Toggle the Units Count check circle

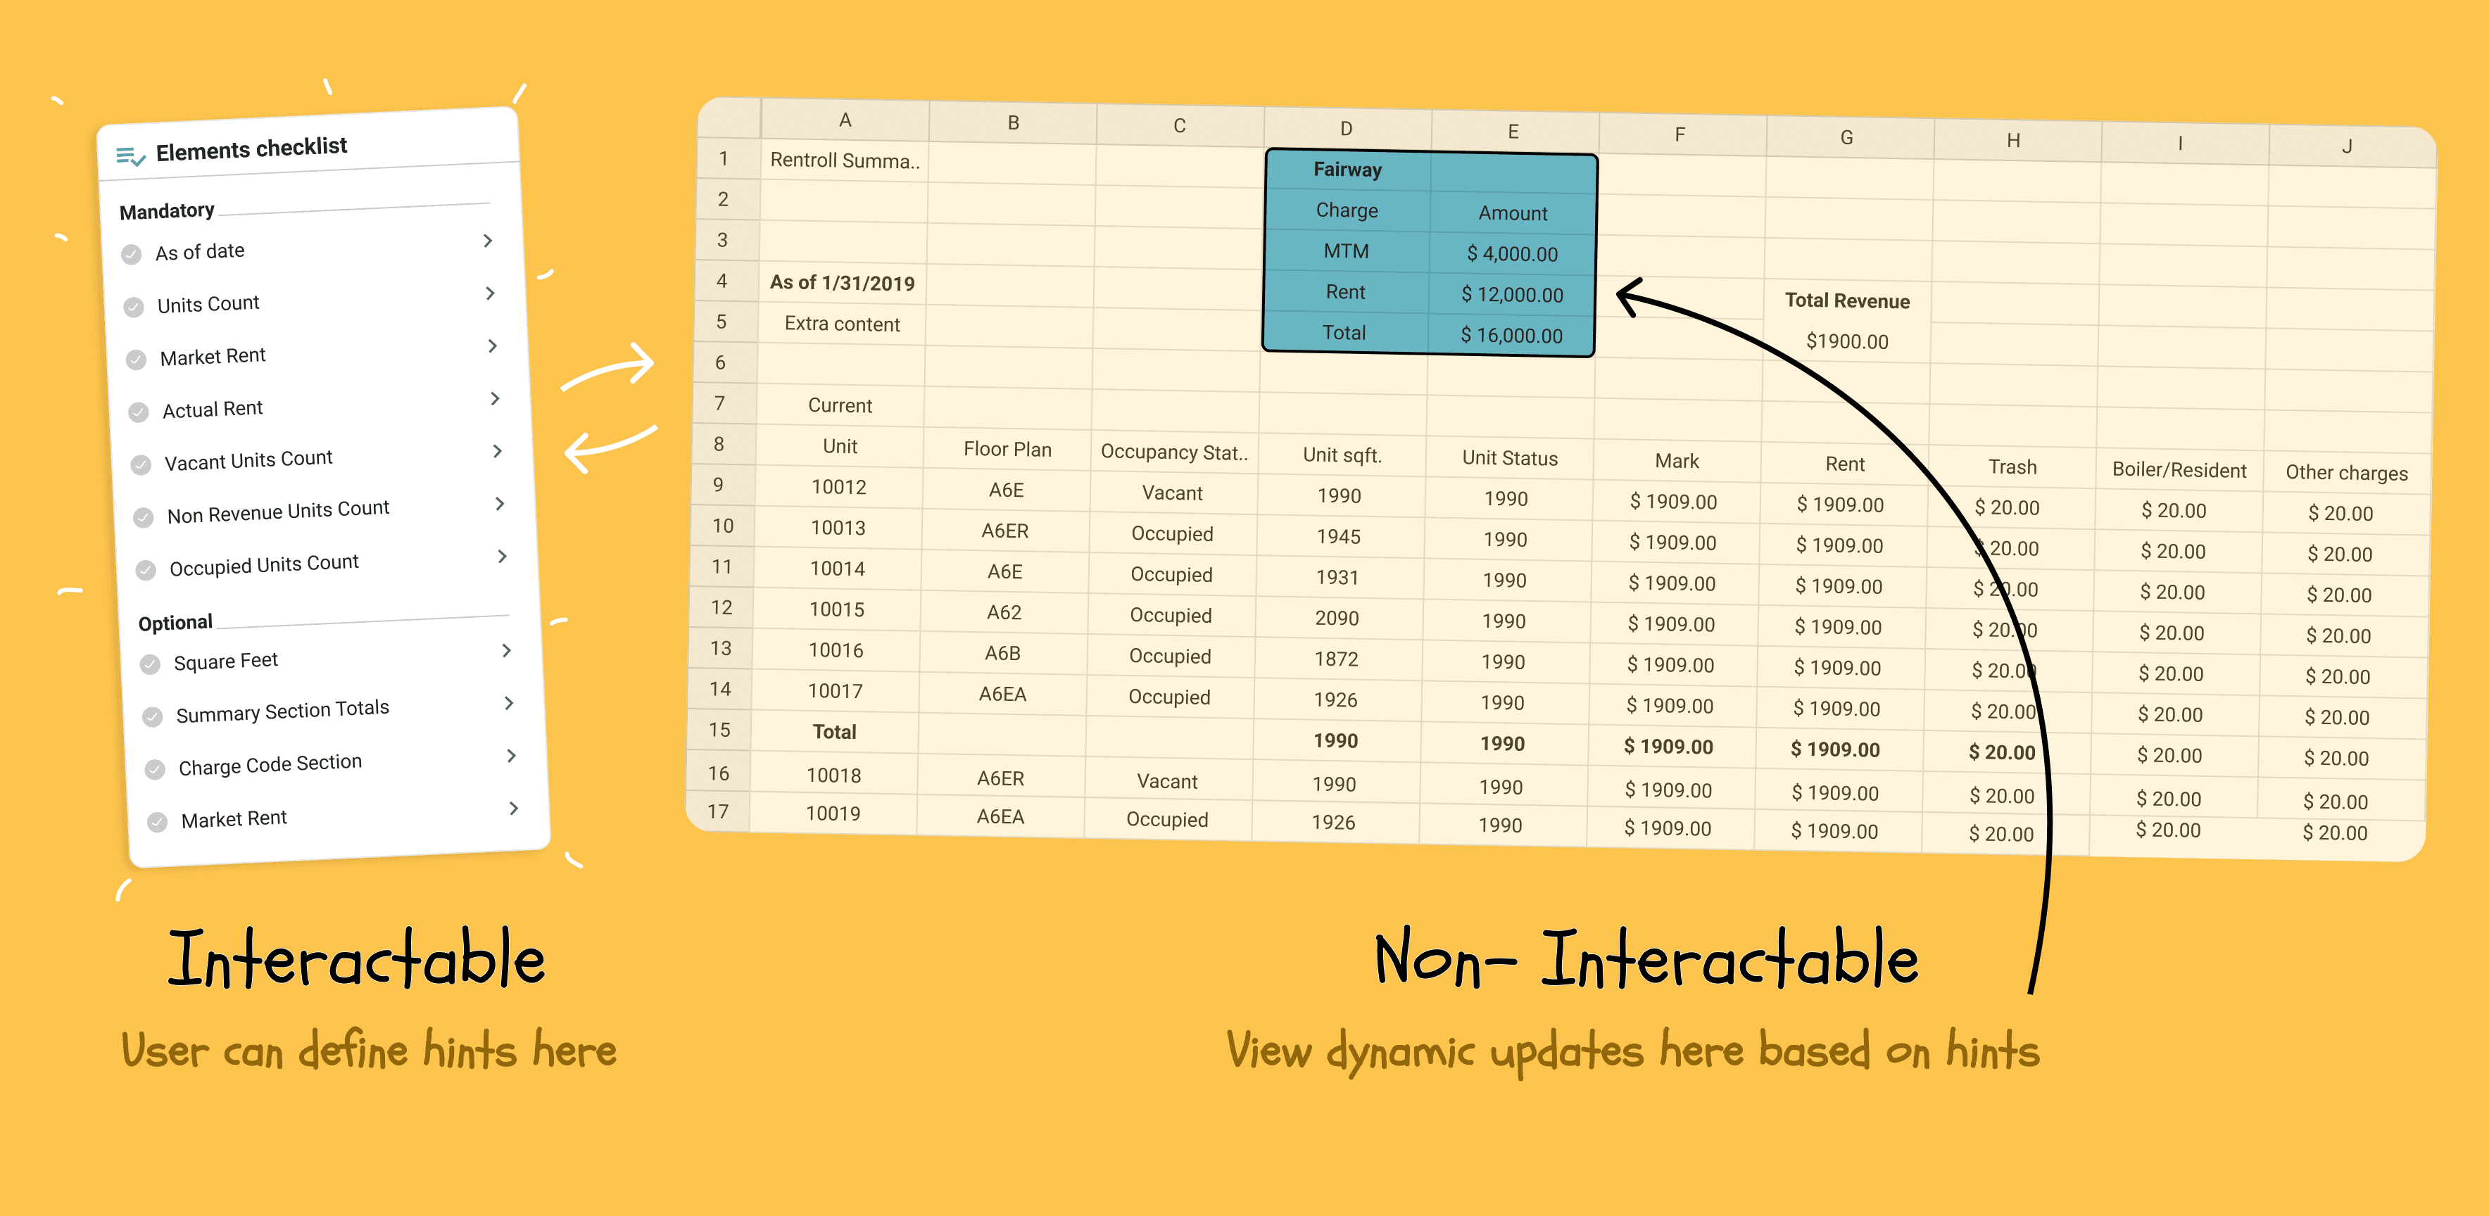coord(133,307)
